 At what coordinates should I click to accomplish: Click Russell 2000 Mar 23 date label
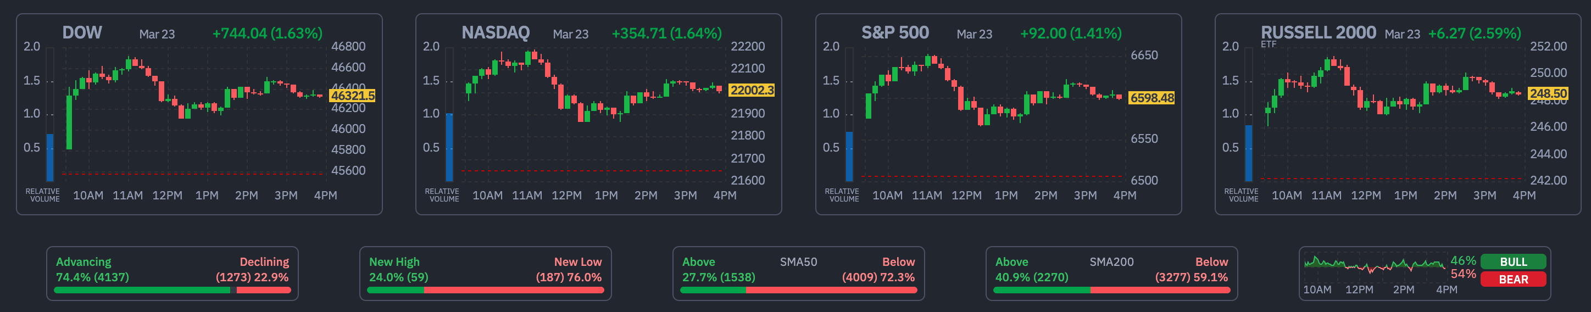click(x=1402, y=35)
